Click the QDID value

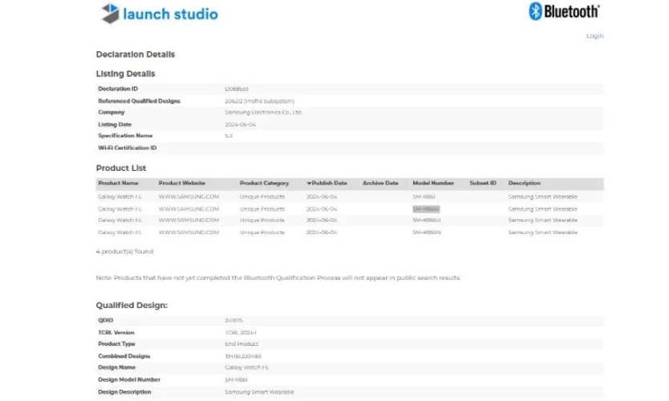pyautogui.click(x=233, y=320)
